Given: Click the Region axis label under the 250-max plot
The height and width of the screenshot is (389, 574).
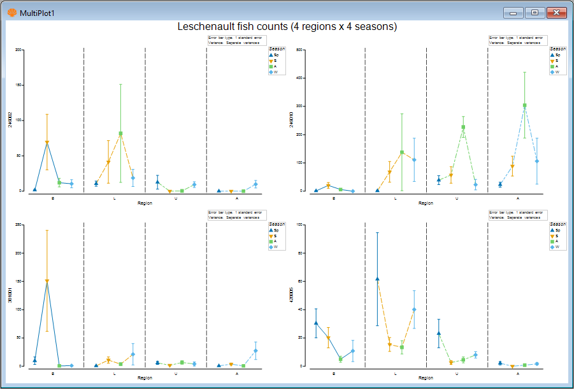Looking at the screenshot, I should 145,378.
